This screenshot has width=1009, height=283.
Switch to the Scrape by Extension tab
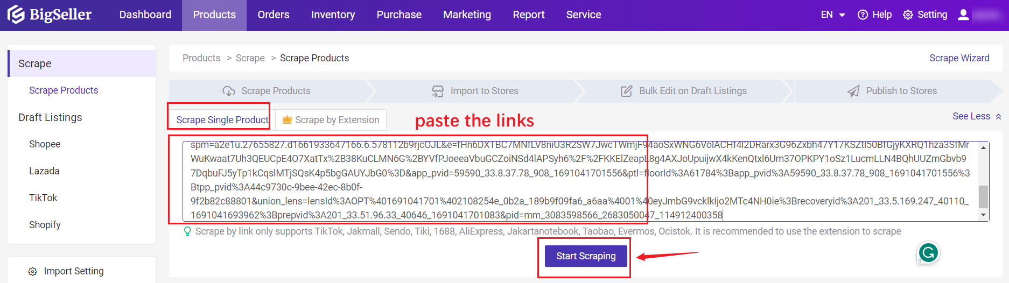click(x=331, y=120)
